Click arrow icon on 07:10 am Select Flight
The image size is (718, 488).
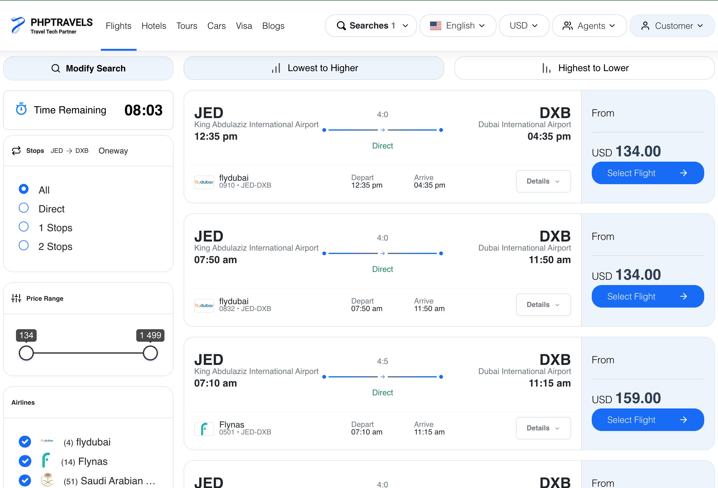pos(684,420)
